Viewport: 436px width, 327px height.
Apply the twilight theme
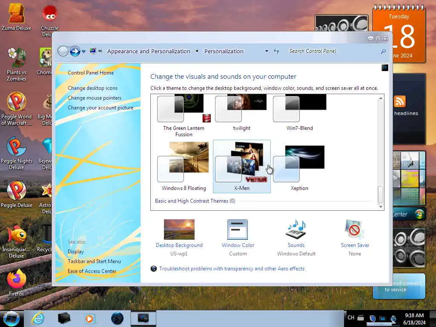tap(242, 112)
